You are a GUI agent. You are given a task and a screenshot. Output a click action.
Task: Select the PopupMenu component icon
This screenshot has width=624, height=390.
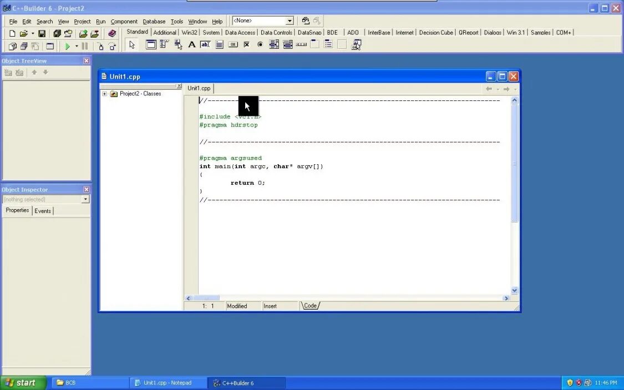click(178, 44)
